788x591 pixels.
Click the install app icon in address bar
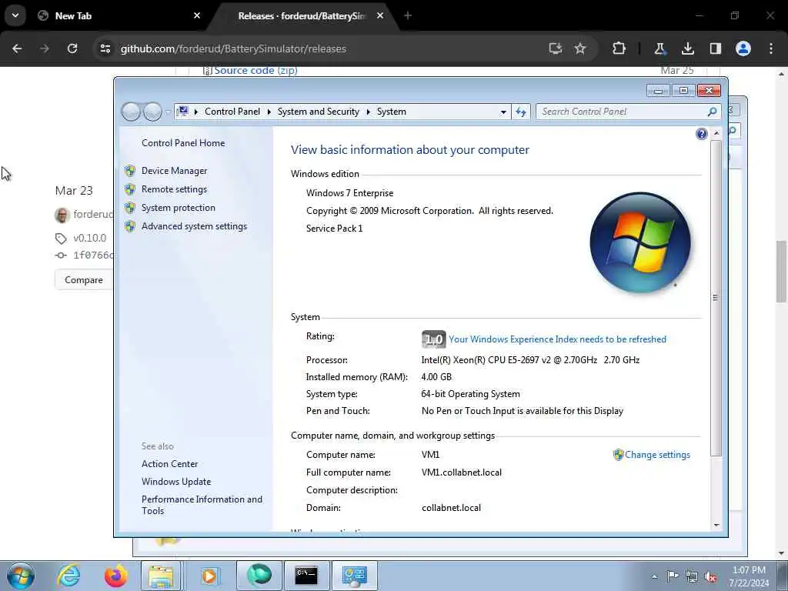point(556,48)
